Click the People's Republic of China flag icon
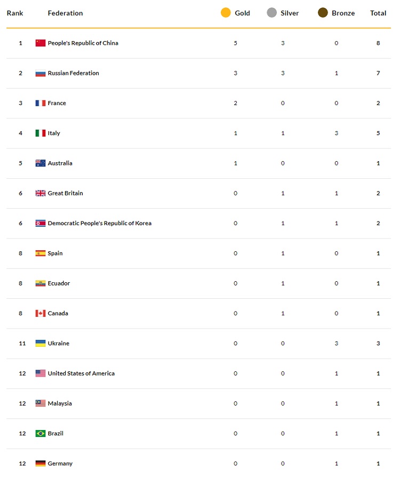Screen dimensions: 400x477 pyautogui.click(x=41, y=43)
